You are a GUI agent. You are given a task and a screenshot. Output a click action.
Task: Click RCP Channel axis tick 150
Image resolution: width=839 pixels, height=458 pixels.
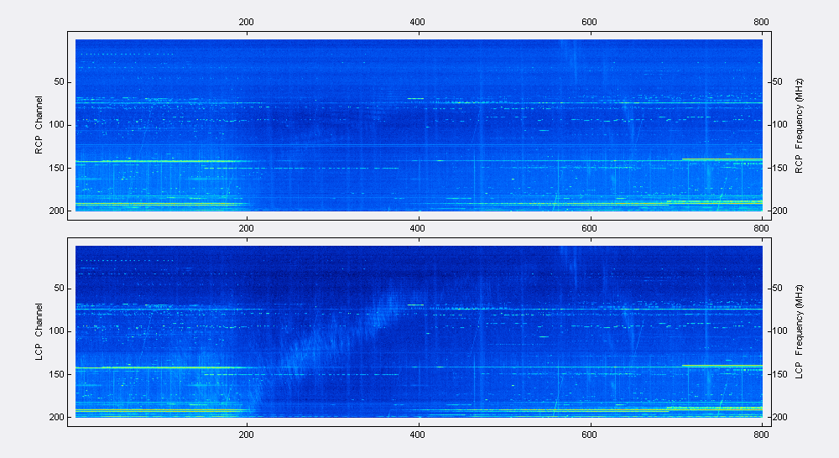click(57, 168)
